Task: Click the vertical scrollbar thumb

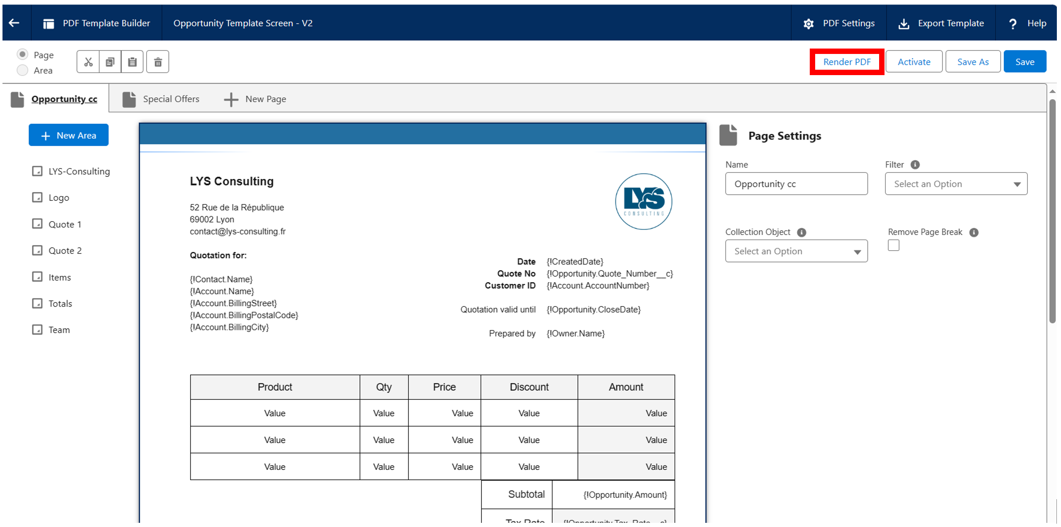Action: (x=1052, y=211)
